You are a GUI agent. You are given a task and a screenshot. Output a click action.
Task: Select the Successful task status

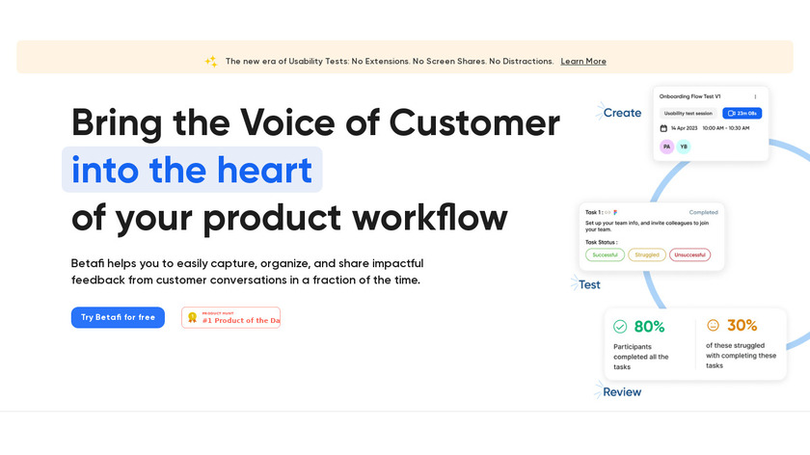click(605, 254)
